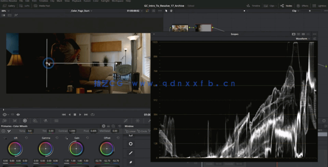This screenshot has width=328, height=167.
Task: Open the Effects library
Action: (302, 6)
